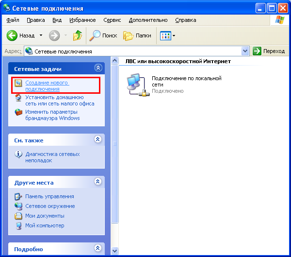The image size is (291, 257).
Task: Click Изменить параметры брандмауэра Windows link
Action: click(x=52, y=115)
